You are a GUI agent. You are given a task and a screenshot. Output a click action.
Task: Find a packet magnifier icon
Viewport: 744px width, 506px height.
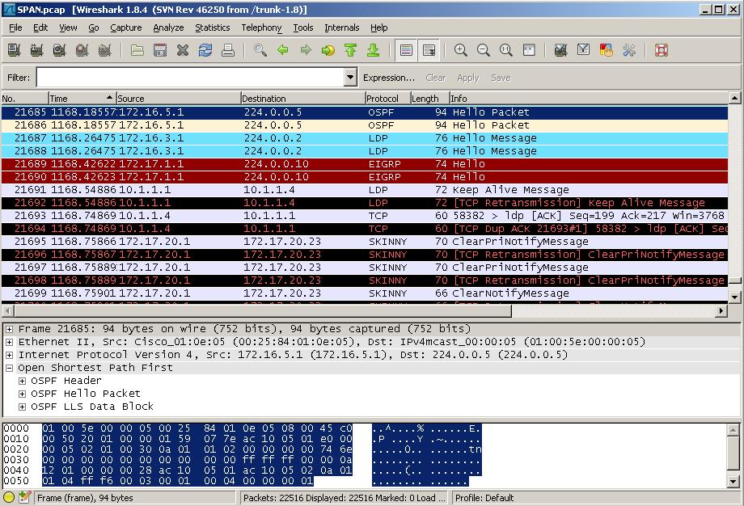260,50
